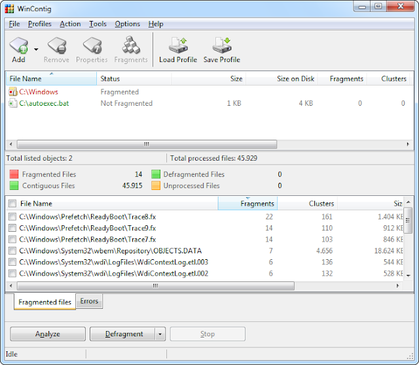This screenshot has height=365, width=419.
Task: Open the File menu
Action: tap(14, 24)
